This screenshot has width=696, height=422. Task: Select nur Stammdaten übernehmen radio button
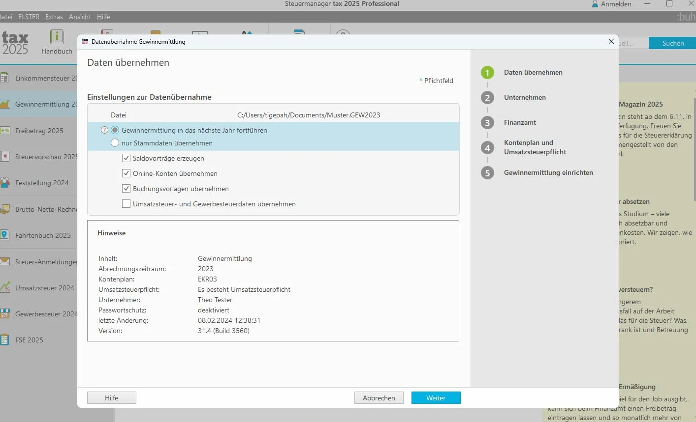click(x=115, y=143)
